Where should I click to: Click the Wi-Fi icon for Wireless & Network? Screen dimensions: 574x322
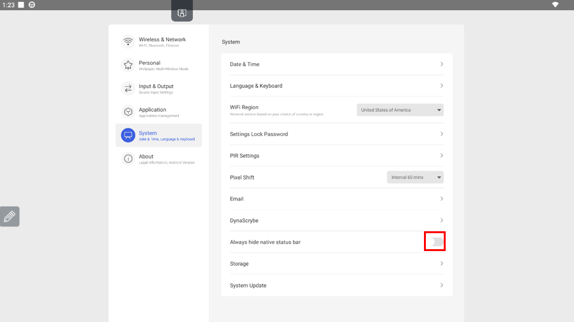coord(128,42)
